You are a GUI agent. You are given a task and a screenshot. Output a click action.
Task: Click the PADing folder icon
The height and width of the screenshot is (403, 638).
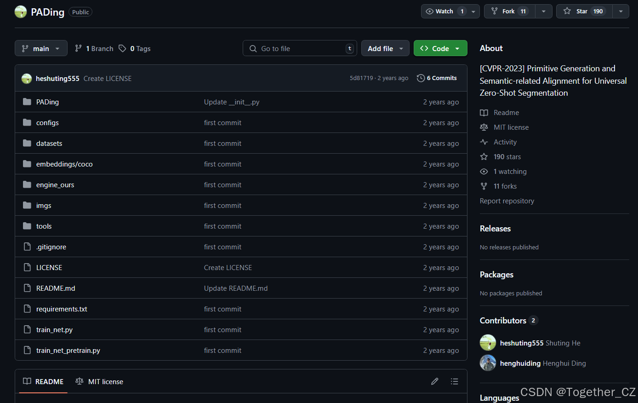[27, 102]
